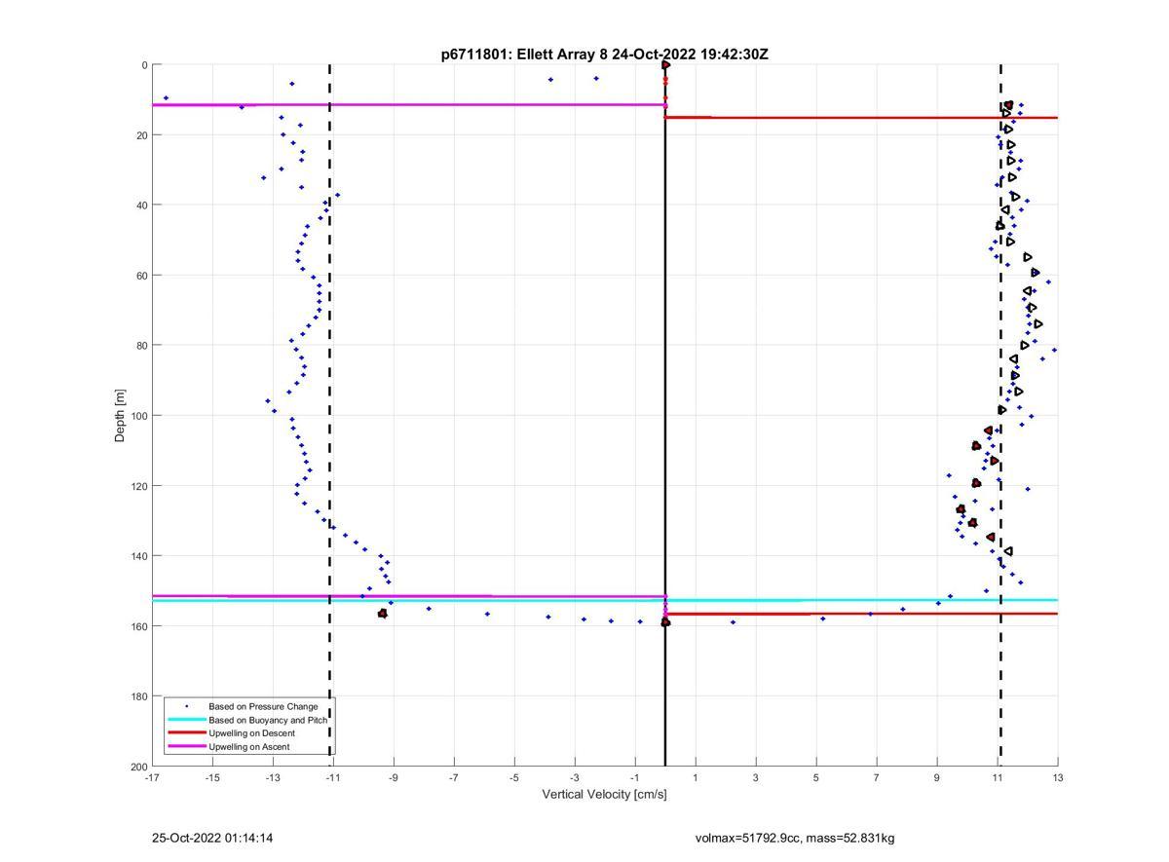The height and width of the screenshot is (862, 1169).
Task: Click the depth-axis tick label "80"
Action: tap(141, 346)
